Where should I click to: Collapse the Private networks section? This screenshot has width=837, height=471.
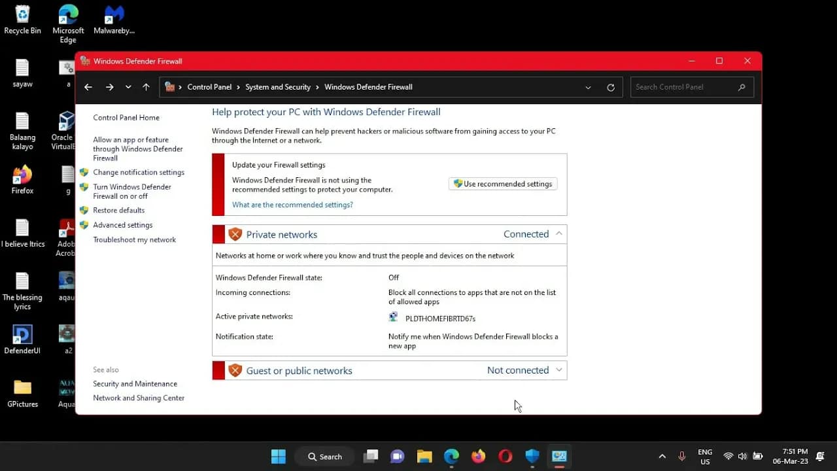(559, 233)
